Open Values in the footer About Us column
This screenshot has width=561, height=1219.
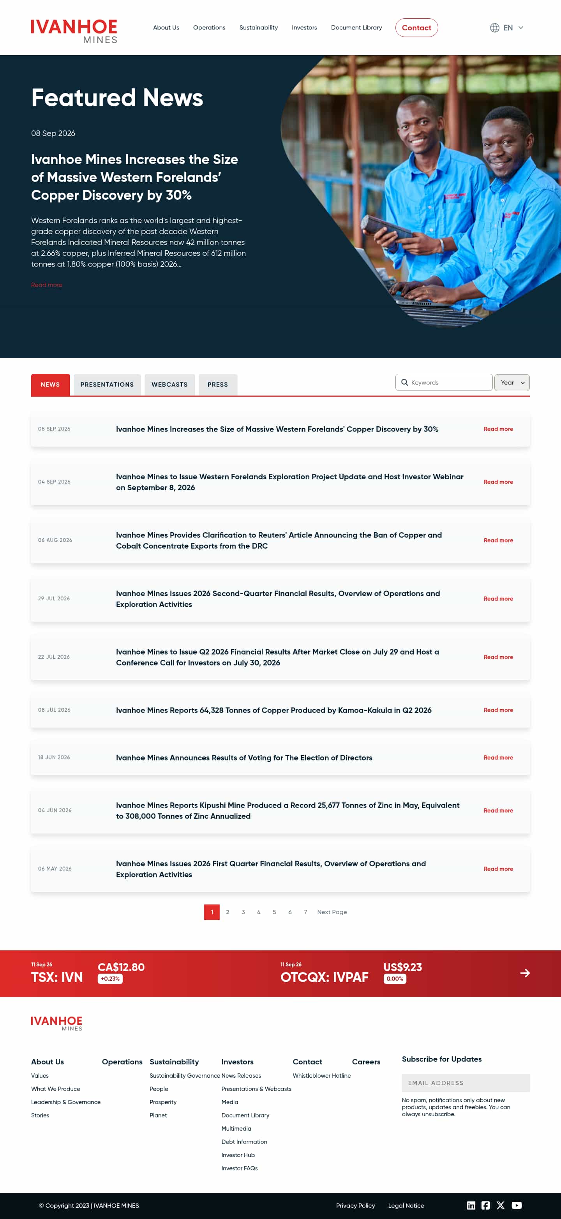click(x=40, y=1076)
